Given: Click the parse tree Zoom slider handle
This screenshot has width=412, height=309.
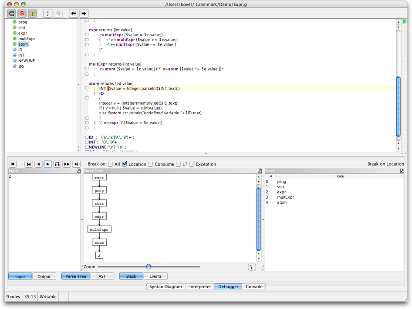Looking at the screenshot, I should (x=149, y=266).
